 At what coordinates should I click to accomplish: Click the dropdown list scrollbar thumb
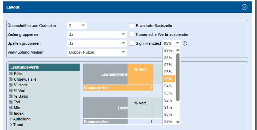178,77
